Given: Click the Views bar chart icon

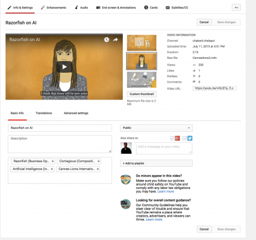Looking at the screenshot, I should click(194, 65).
